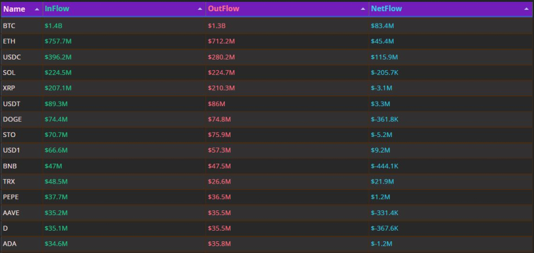Select the AAVE row name
The height and width of the screenshot is (253, 534).
[x=11, y=213]
